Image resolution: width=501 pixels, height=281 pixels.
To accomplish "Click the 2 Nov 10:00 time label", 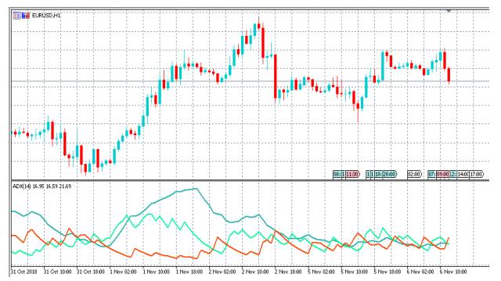I will [x=255, y=272].
